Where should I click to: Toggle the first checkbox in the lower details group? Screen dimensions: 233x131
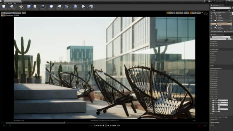[213, 100]
